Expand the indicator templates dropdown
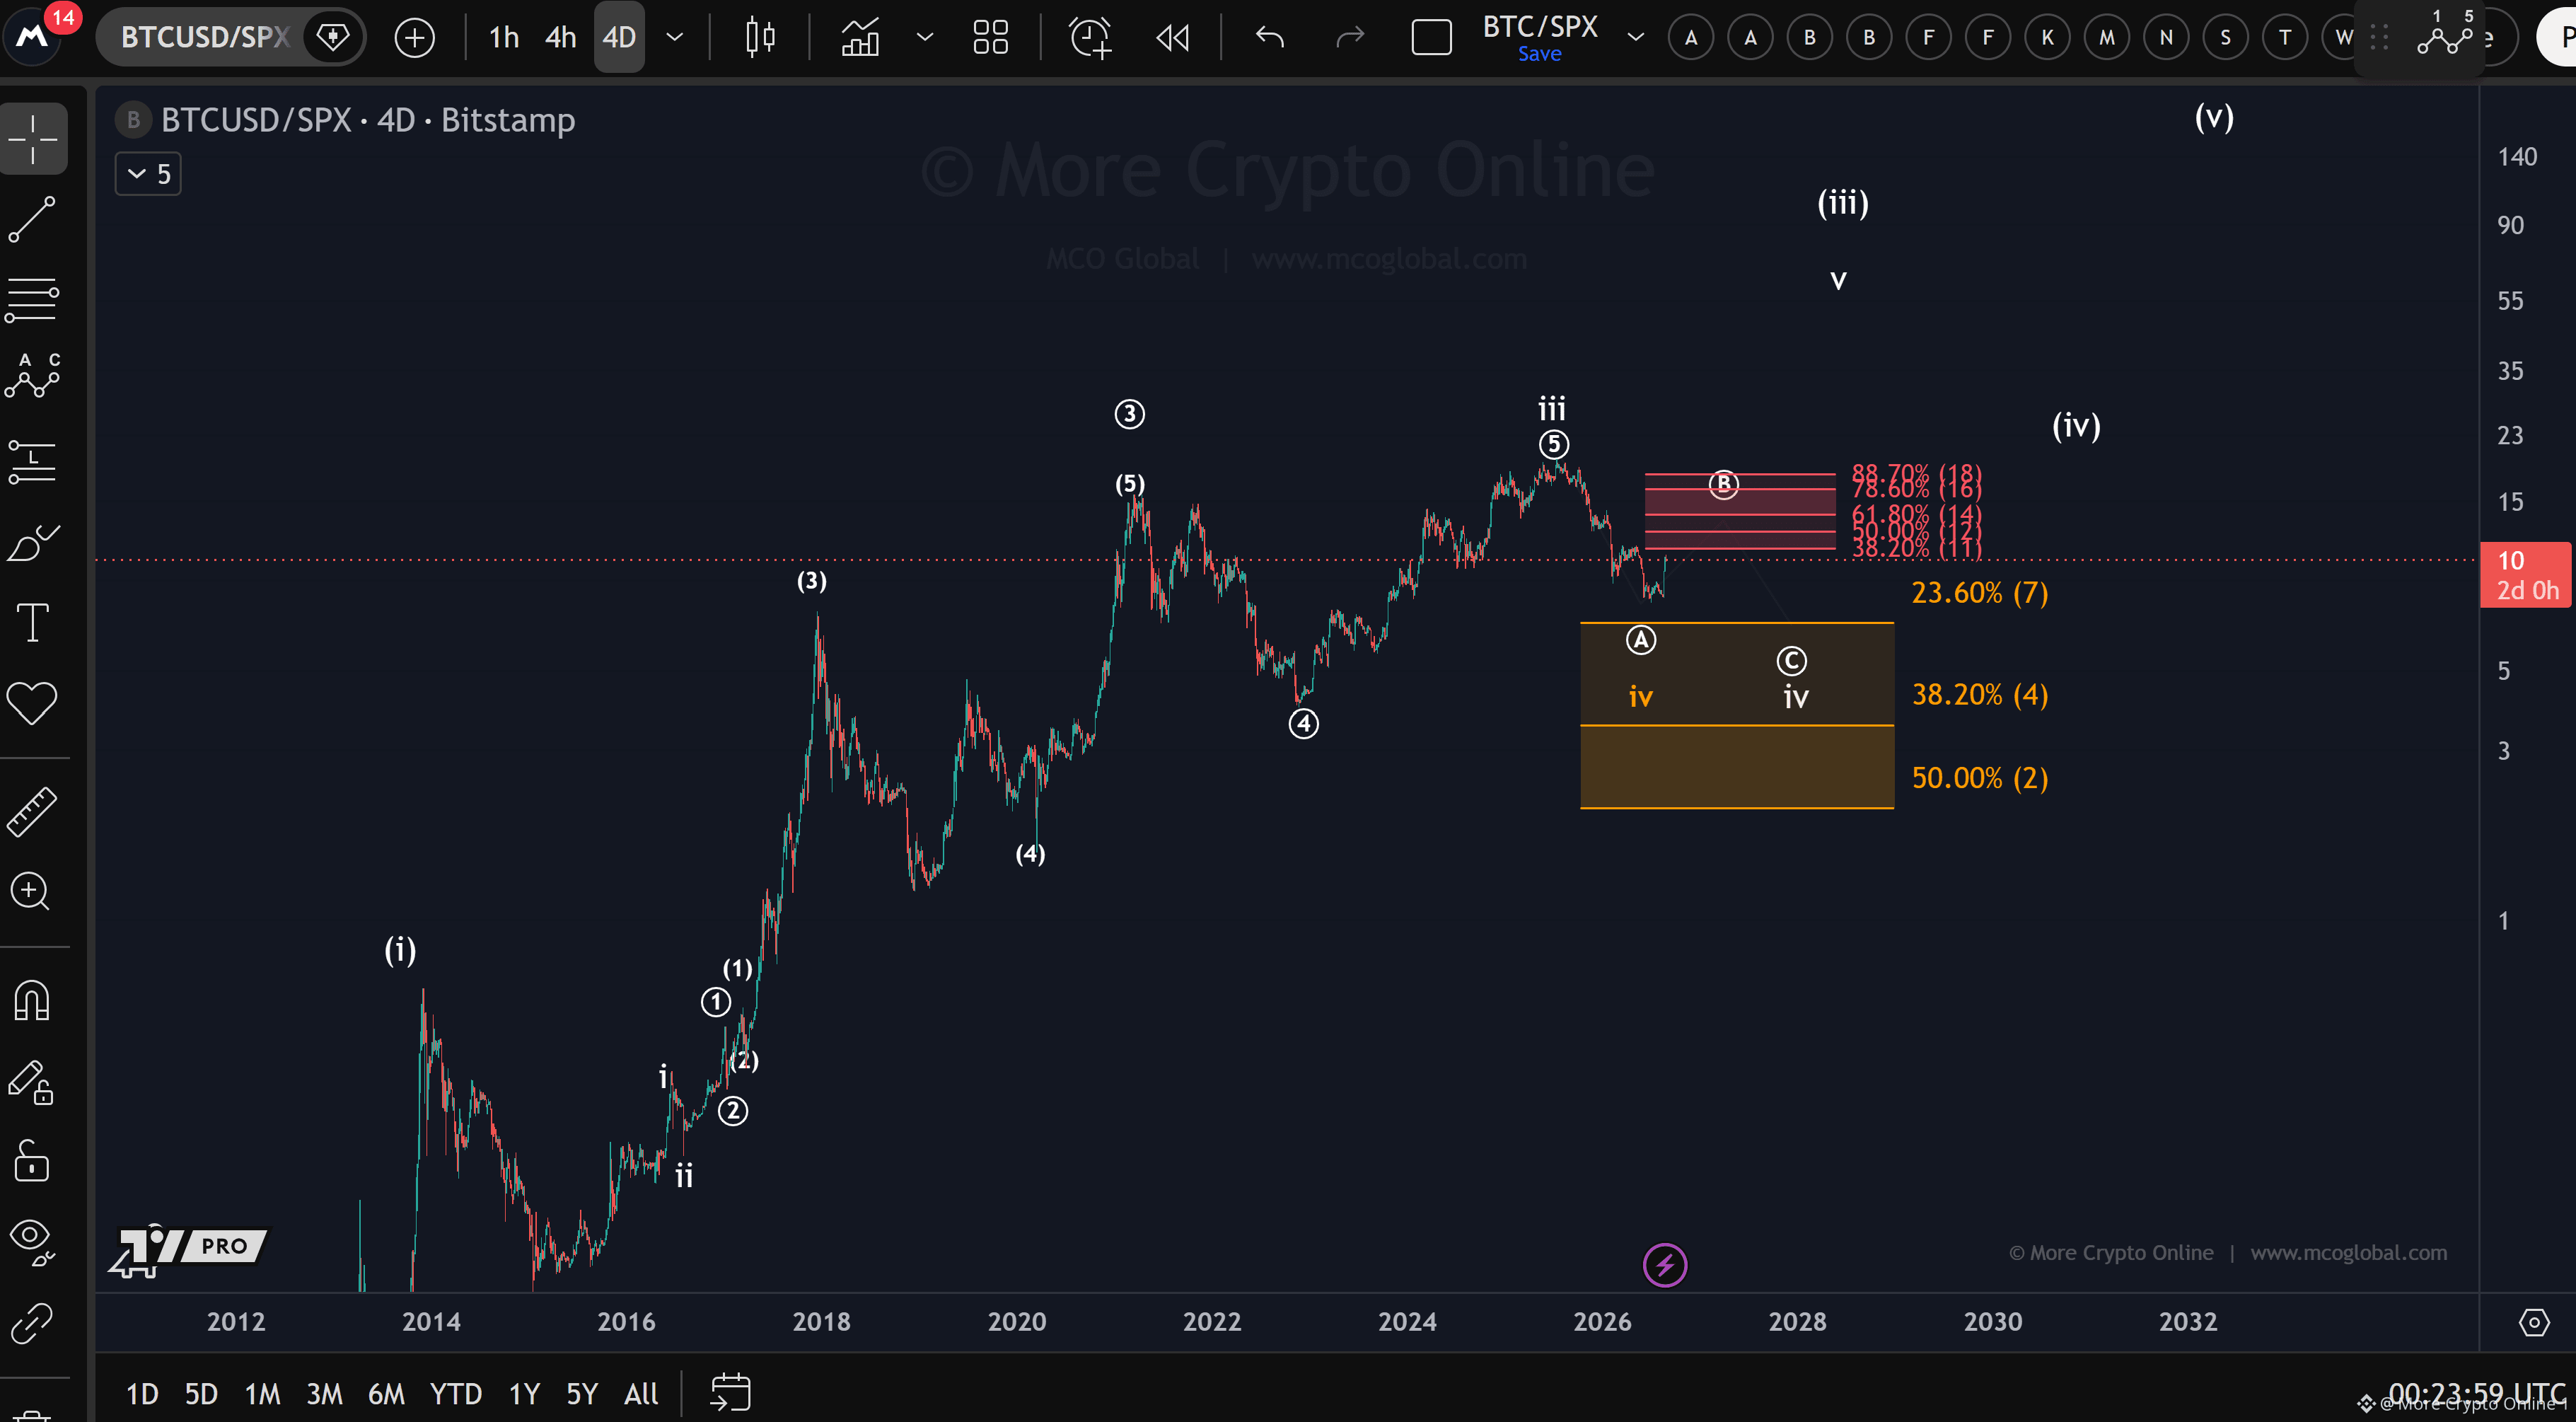The height and width of the screenshot is (1422, 2576). point(925,38)
